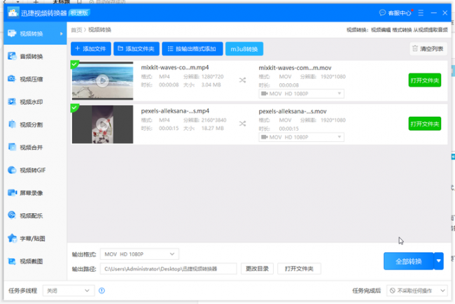Open the hamburger menu in title bar
The width and height of the screenshot is (455, 304).
click(x=421, y=13)
